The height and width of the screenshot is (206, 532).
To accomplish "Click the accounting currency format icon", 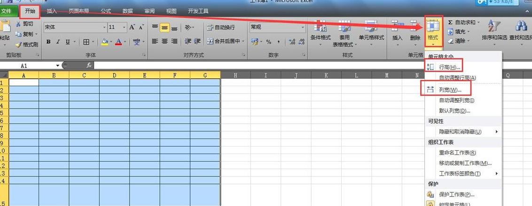I will point(254,42).
